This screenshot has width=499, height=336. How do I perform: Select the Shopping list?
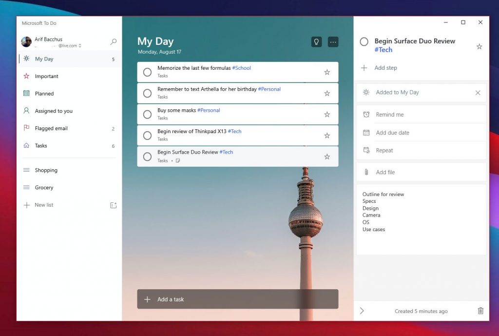pos(69,170)
